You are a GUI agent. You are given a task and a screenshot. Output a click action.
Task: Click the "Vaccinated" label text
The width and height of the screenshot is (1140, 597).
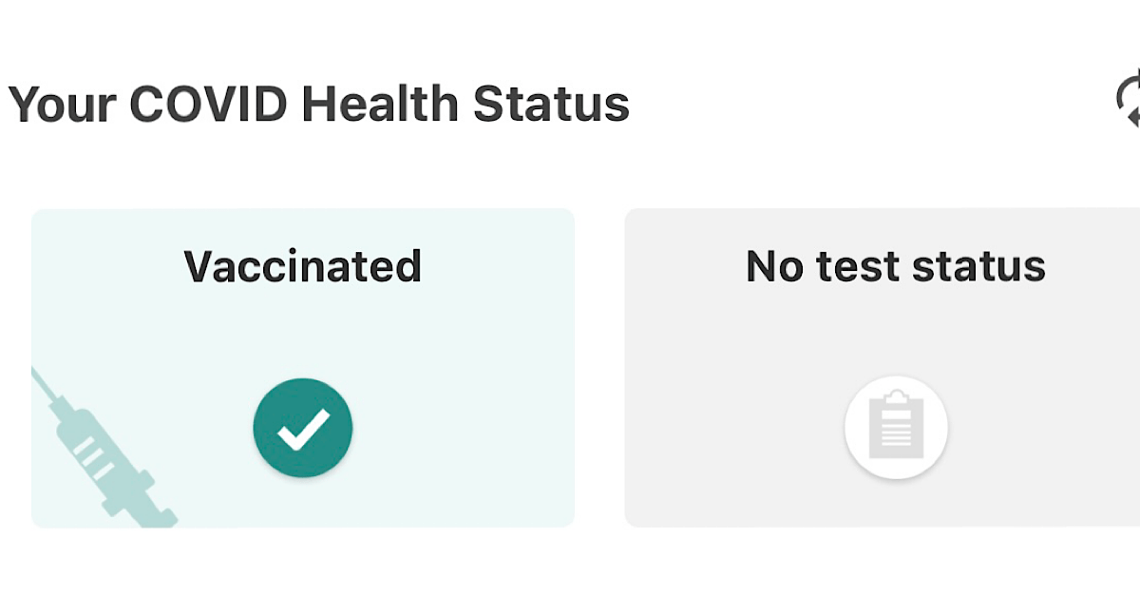(x=303, y=266)
